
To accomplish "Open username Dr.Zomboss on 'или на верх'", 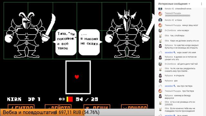I will 170,30.
